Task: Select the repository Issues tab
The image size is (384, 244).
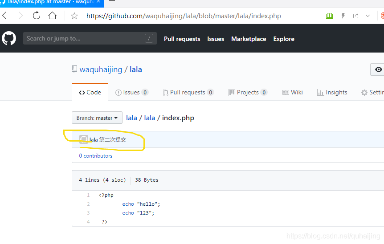Action: coord(132,92)
